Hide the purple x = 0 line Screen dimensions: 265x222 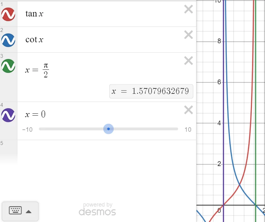point(8,115)
